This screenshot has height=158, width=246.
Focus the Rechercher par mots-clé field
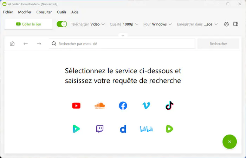click(122, 44)
